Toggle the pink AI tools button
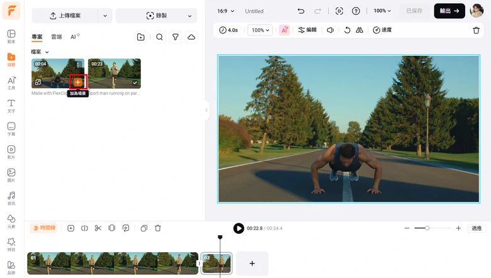This screenshot has width=491, height=278. [x=284, y=30]
